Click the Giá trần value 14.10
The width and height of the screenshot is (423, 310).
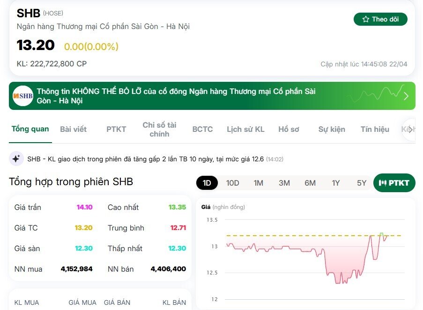84,207
